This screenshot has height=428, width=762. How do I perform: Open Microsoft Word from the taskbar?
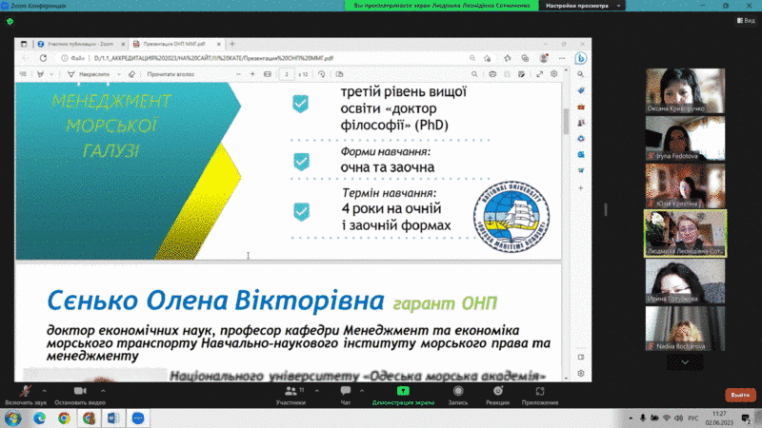tap(113, 418)
